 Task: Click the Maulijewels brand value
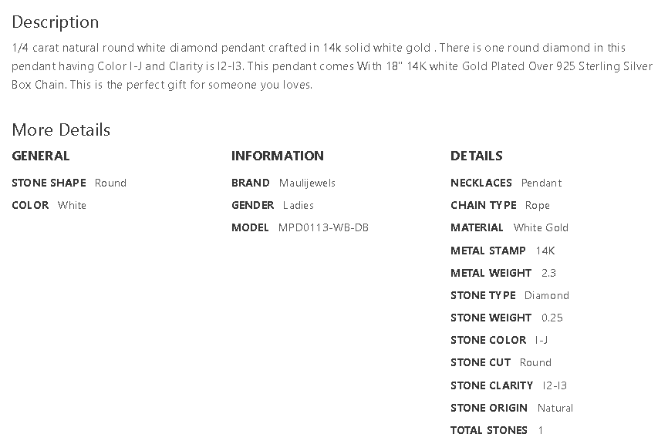point(307,183)
